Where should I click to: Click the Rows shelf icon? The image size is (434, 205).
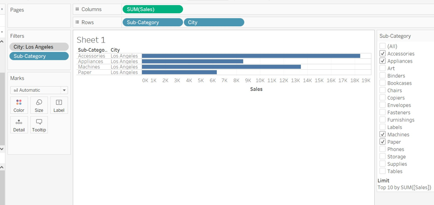pyautogui.click(x=77, y=22)
